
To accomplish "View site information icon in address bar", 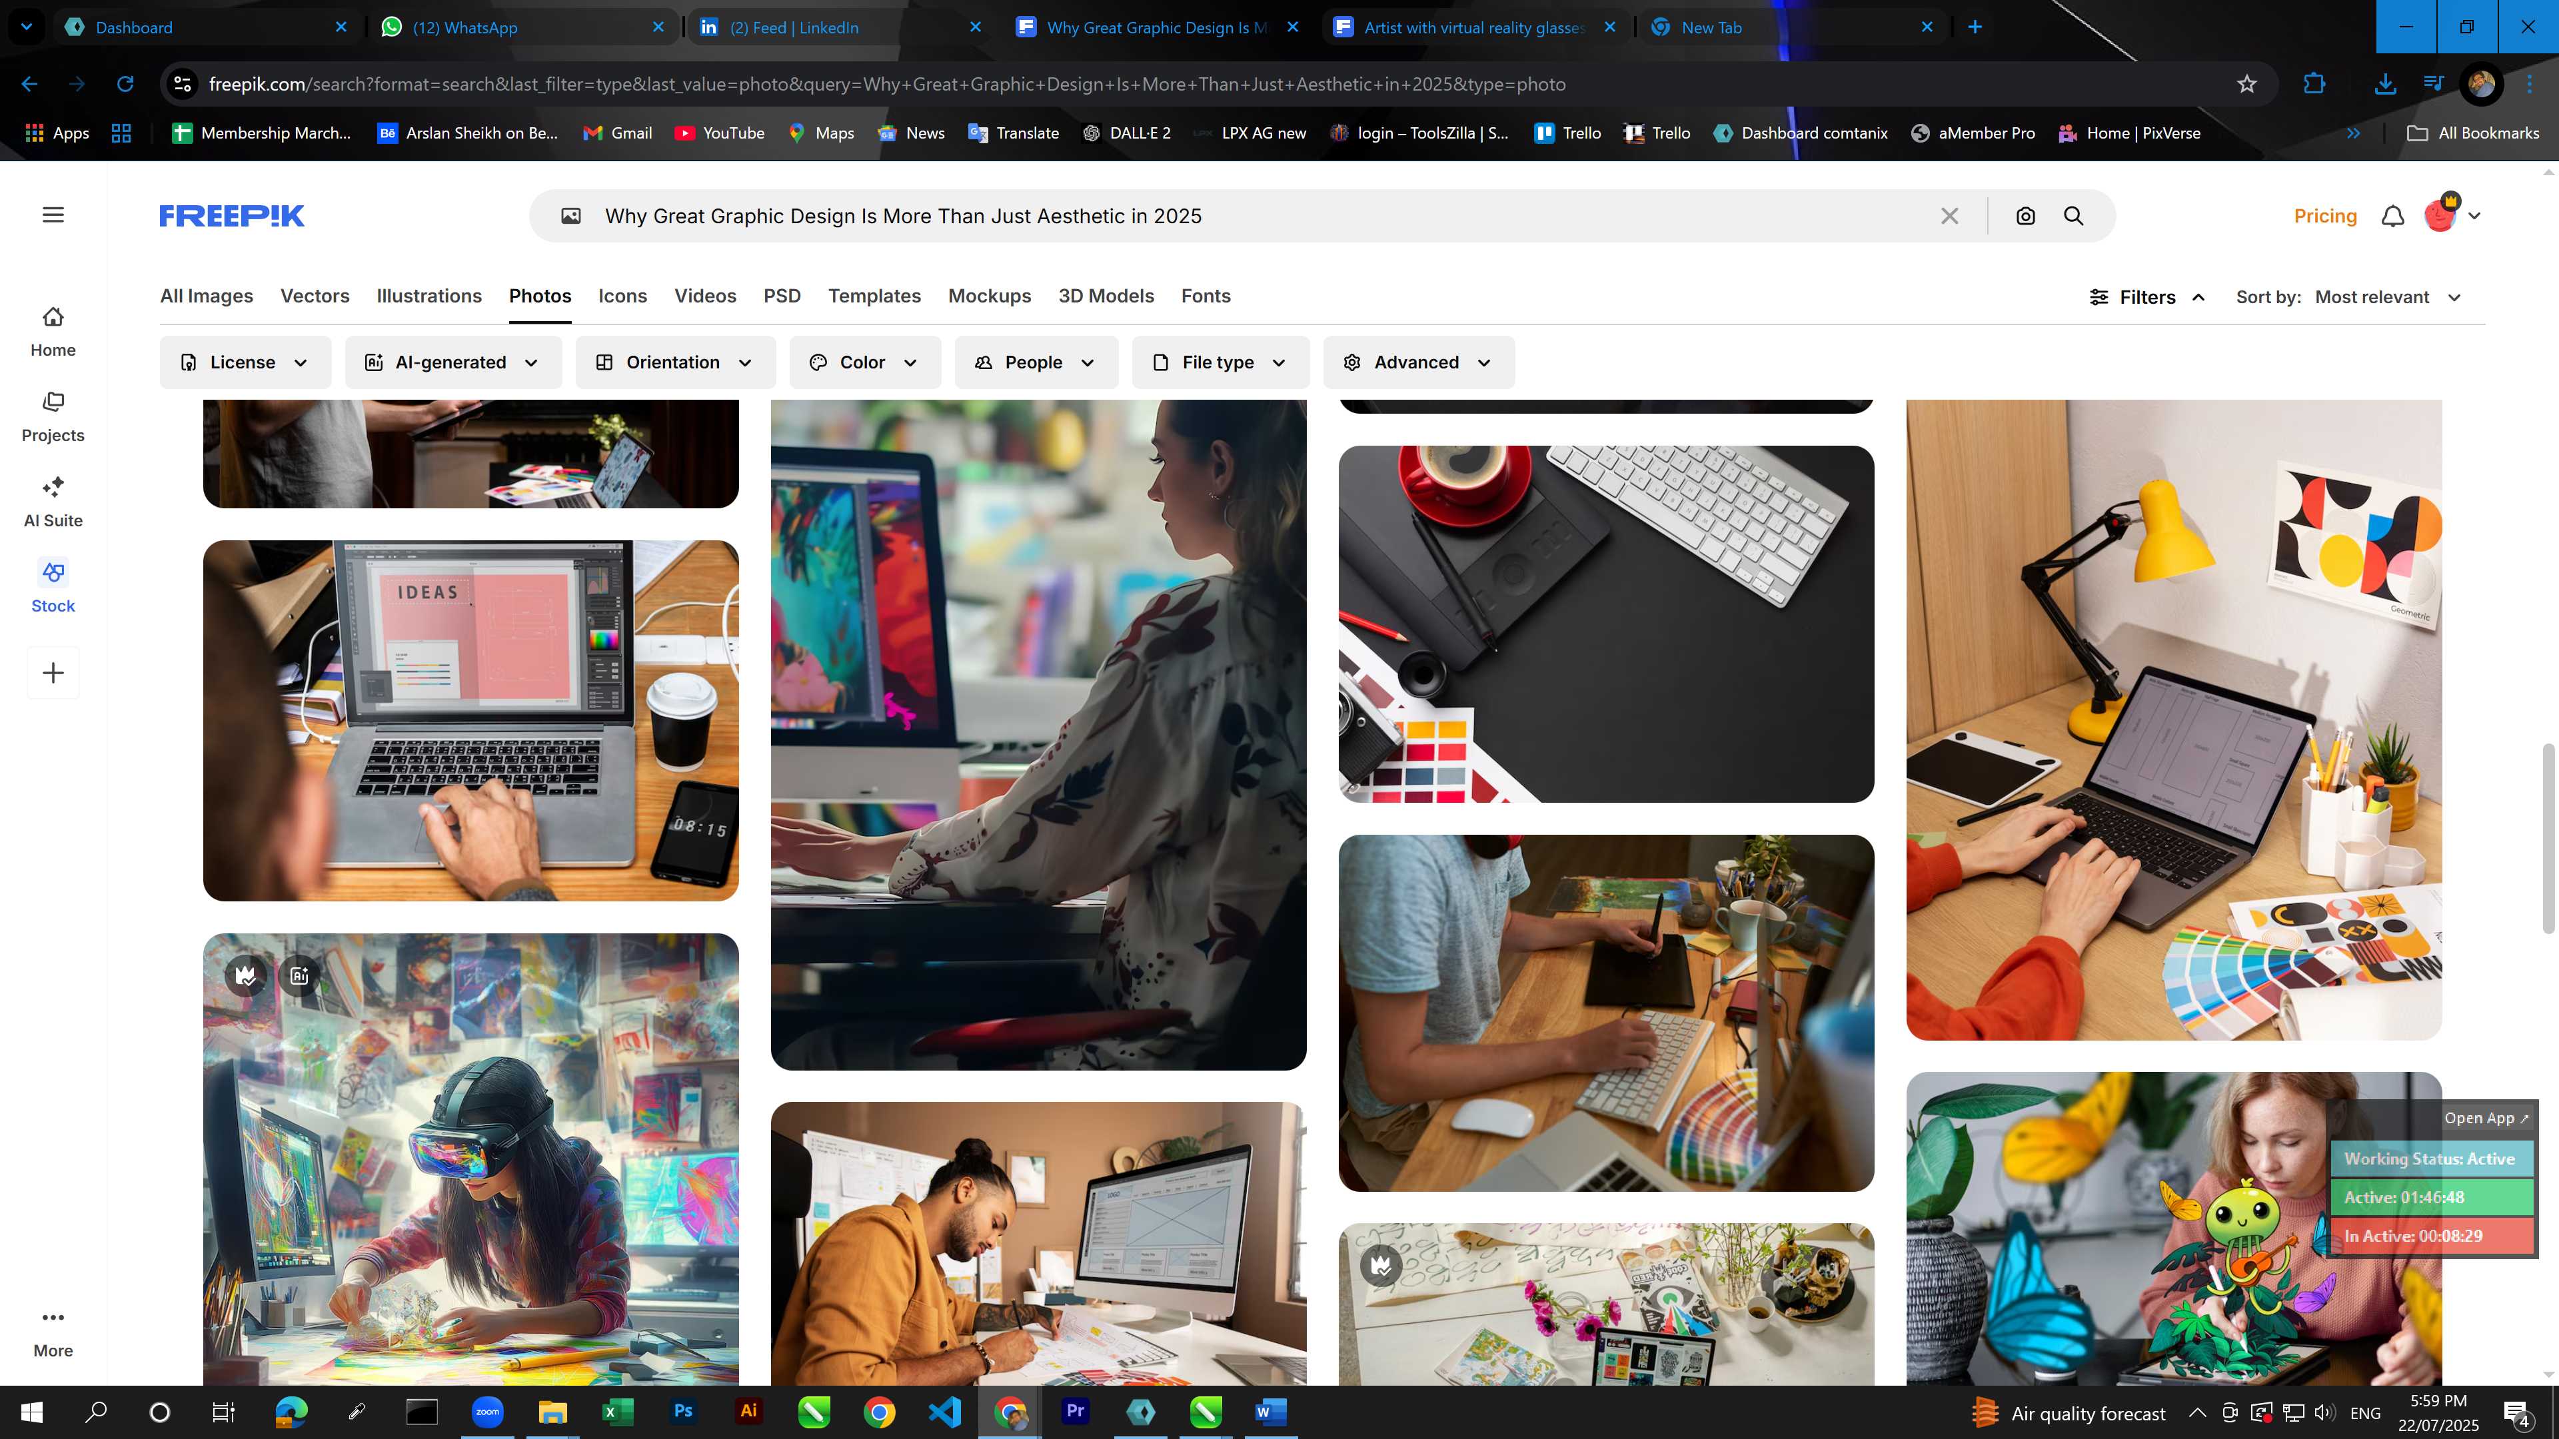I will (183, 85).
